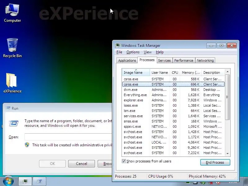Select the explorer.exe process

[173, 100]
